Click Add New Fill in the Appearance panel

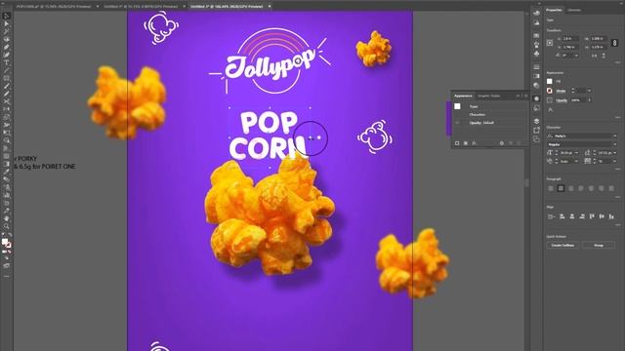pyautogui.click(x=466, y=143)
